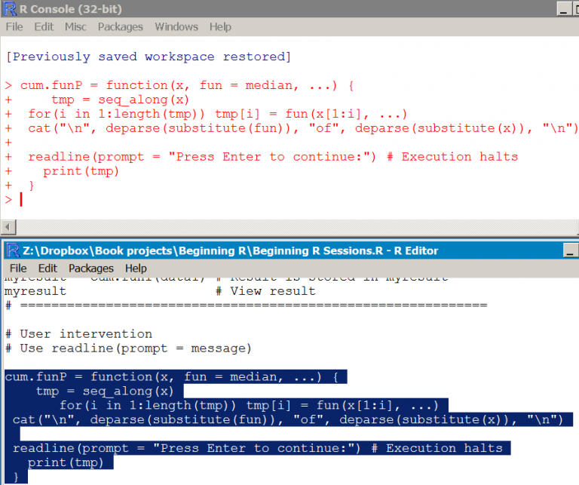Open the File menu in R Console
Screen dimensions: 579x485
[x=14, y=26]
